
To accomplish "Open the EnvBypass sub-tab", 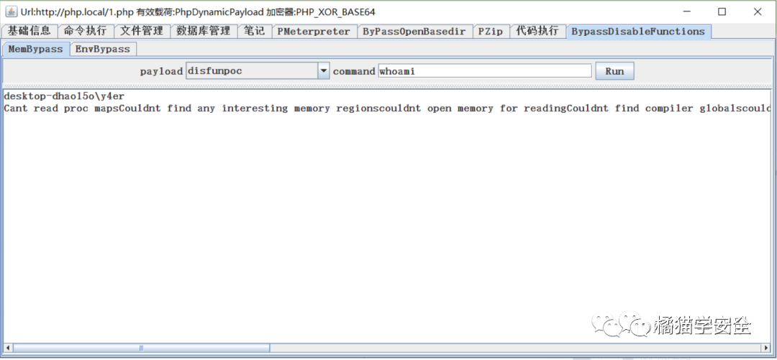I will tap(103, 49).
